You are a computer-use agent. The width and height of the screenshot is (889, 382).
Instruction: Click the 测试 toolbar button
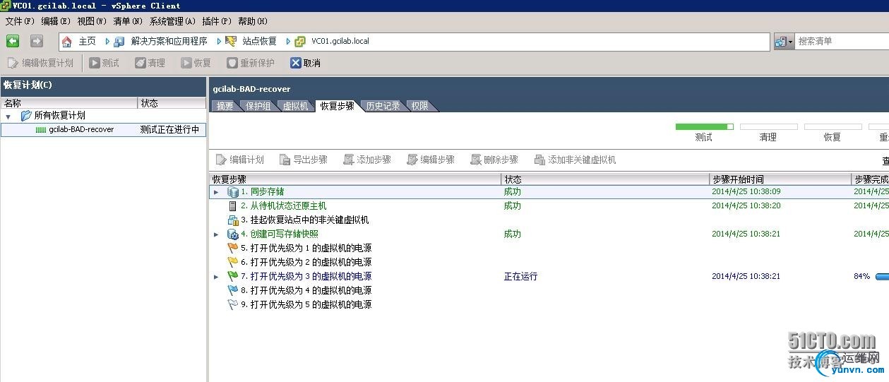click(105, 63)
